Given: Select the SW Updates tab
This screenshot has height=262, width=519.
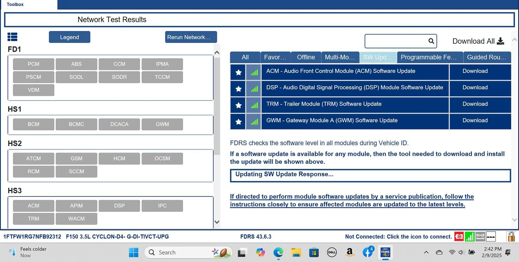Looking at the screenshot, I should pyautogui.click(x=378, y=57).
